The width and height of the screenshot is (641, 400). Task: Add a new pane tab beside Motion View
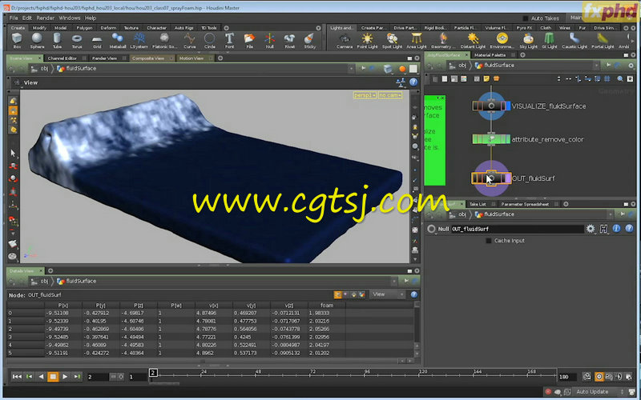pyautogui.click(x=220, y=58)
